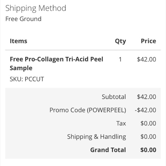166x166 pixels.
Task: Click the Shipping Method heading
Action: pos(36,9)
